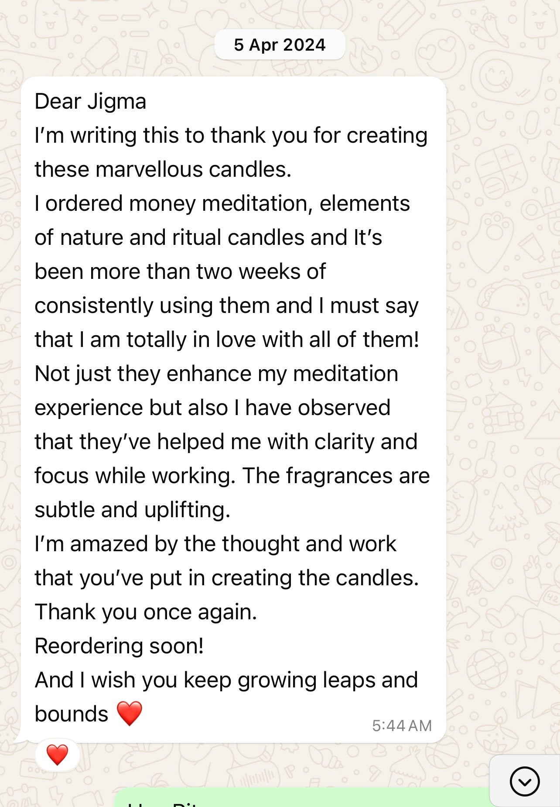Tap the red heart emoji after "bounds"

[x=130, y=714]
